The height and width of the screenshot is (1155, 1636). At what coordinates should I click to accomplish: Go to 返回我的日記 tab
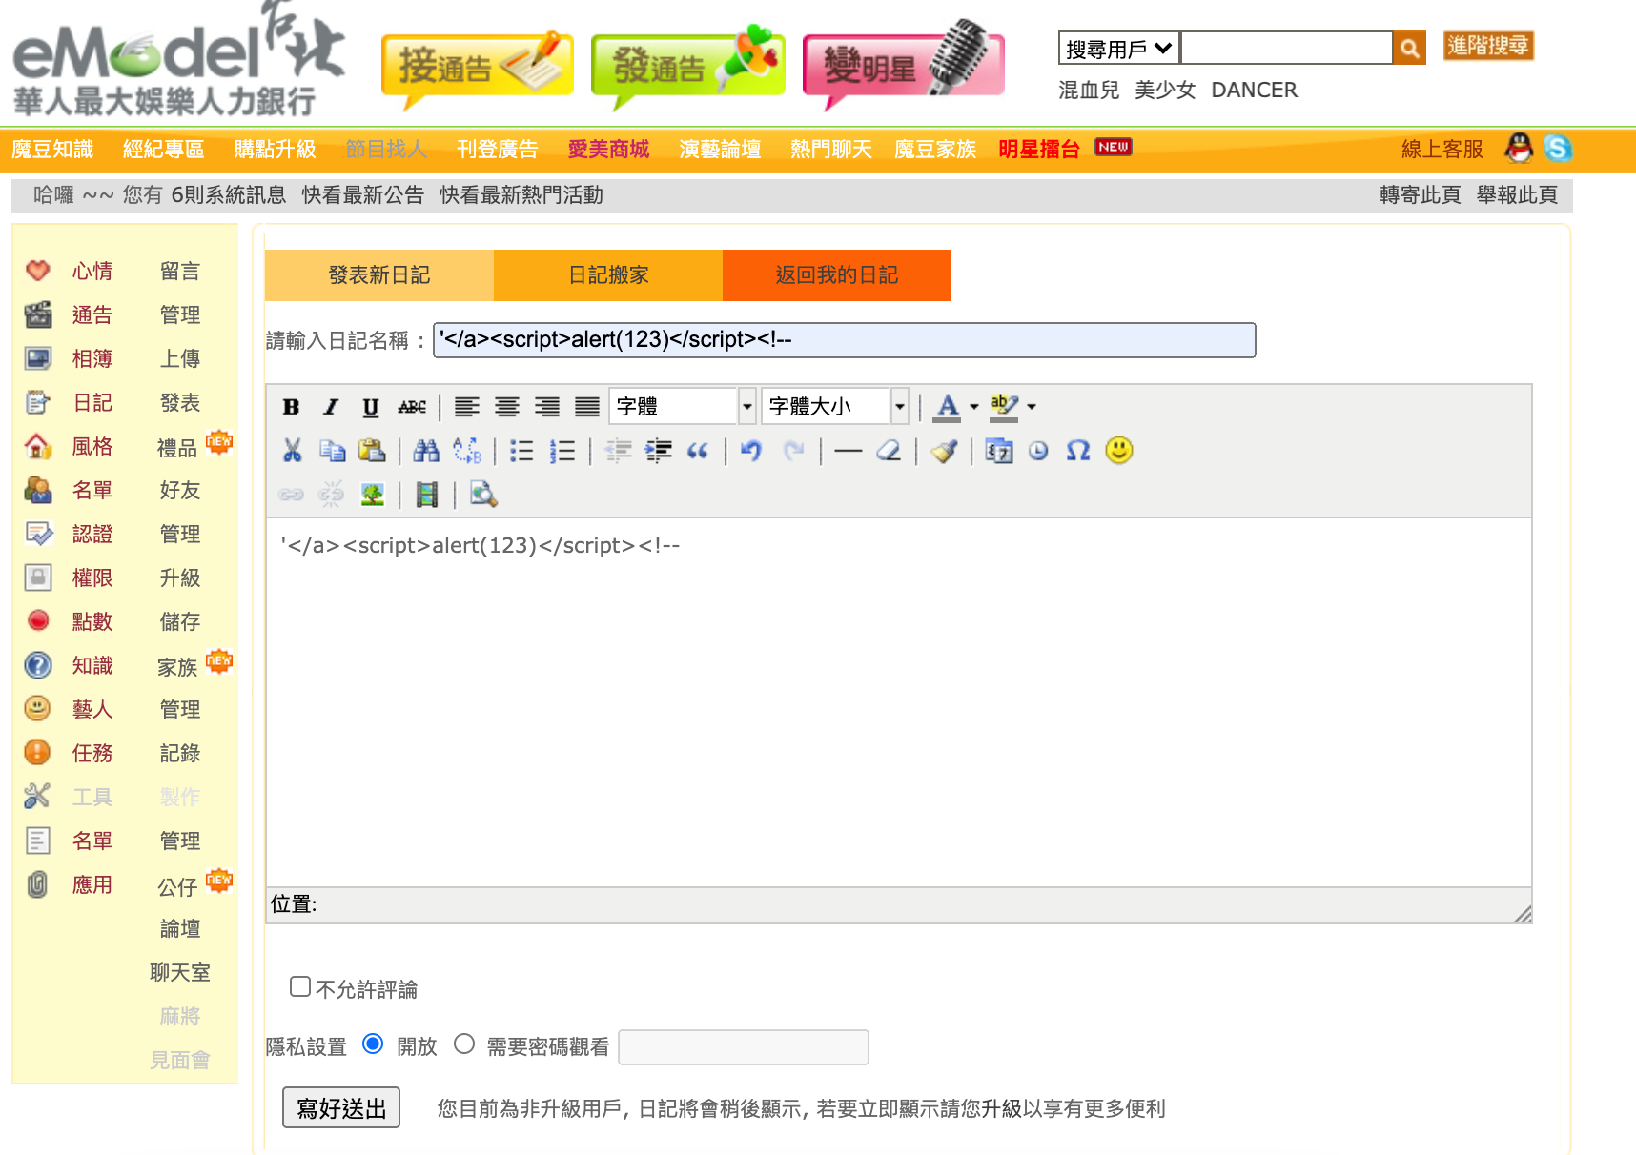[x=837, y=275]
